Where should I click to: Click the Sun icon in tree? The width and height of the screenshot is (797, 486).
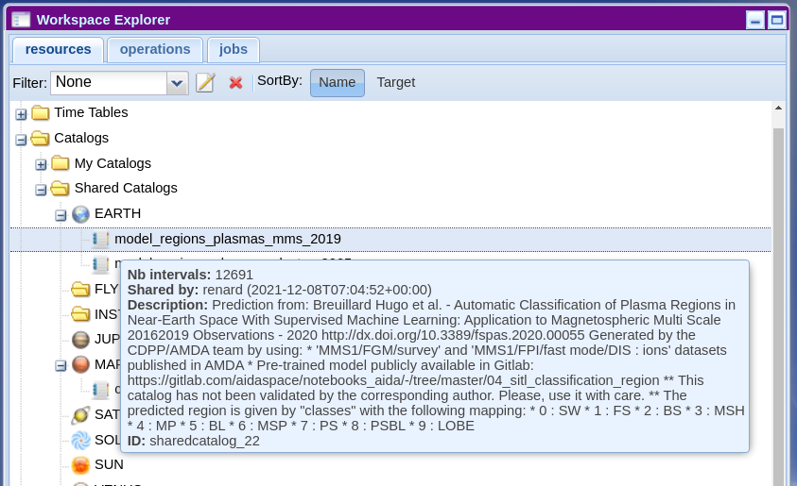click(80, 465)
